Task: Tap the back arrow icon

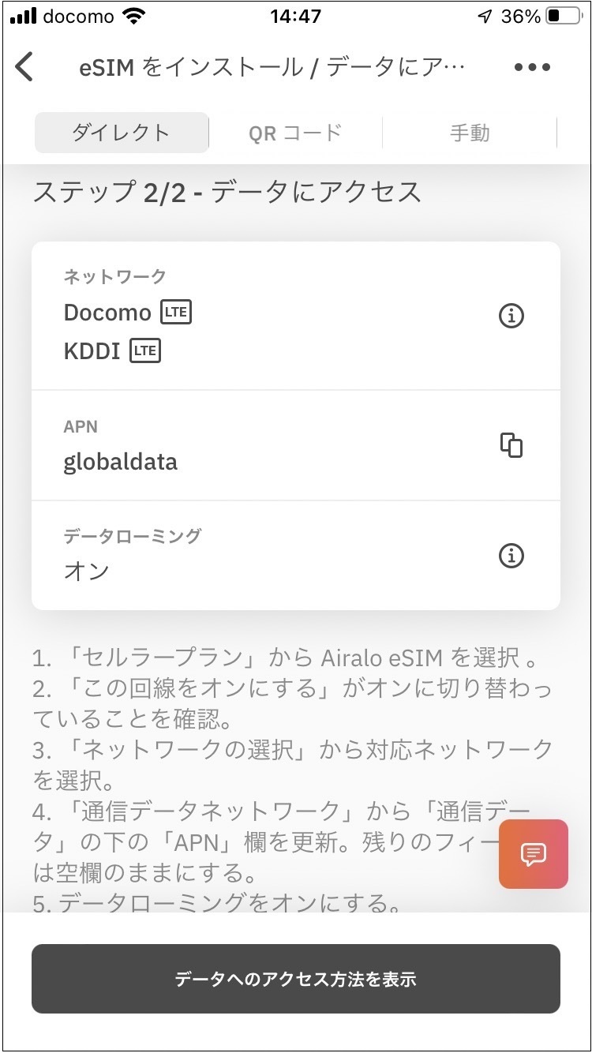Action: 25,67
